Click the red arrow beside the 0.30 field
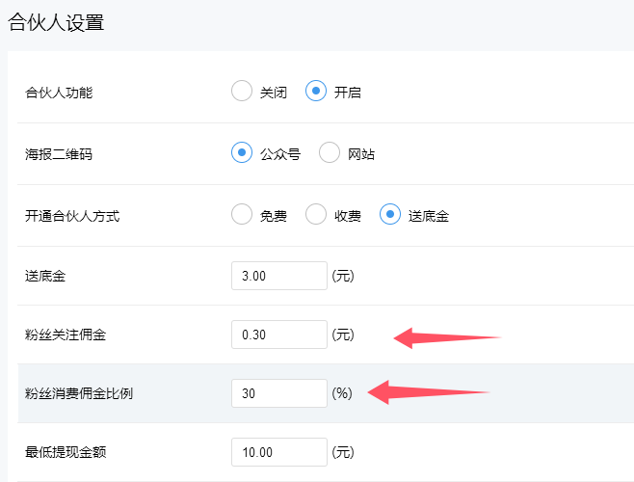634x482 pixels. coord(447,336)
